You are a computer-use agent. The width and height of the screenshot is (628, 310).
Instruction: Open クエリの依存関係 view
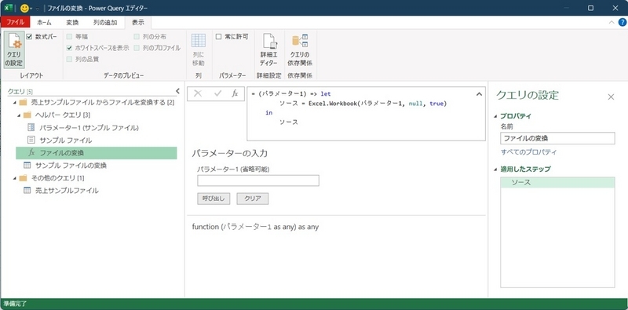pyautogui.click(x=300, y=49)
